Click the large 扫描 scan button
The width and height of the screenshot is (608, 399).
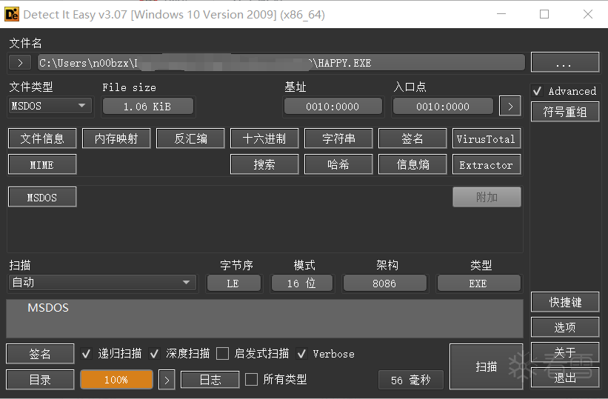(x=487, y=366)
